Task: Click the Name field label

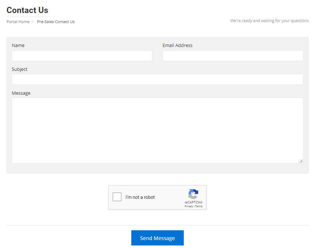Action: click(x=18, y=46)
